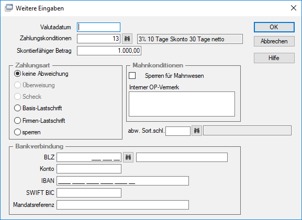Confirm dialog with OK button
Screen dimensions: 302x220
pos(274,27)
